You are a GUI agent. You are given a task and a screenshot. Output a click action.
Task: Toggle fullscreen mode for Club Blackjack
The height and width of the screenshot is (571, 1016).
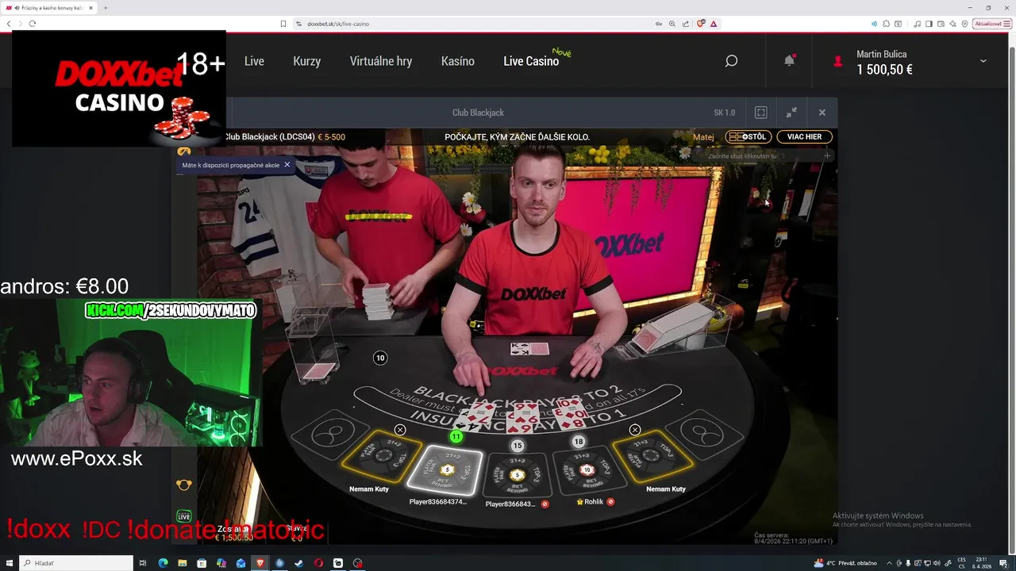(760, 113)
